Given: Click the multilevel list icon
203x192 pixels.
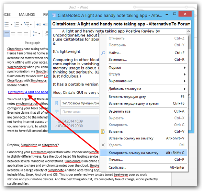Looking at the screenshot, I should 27,24.
